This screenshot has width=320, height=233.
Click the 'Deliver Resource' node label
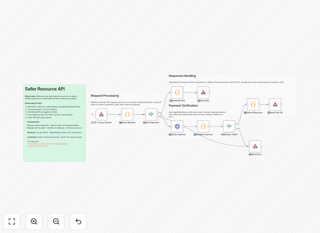click(x=254, y=113)
